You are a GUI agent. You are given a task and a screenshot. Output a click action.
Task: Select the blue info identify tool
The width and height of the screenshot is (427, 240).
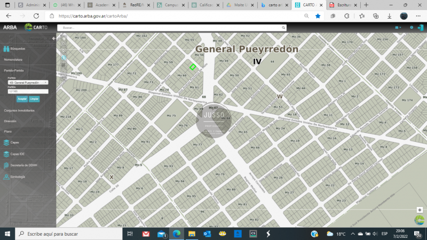64,57
